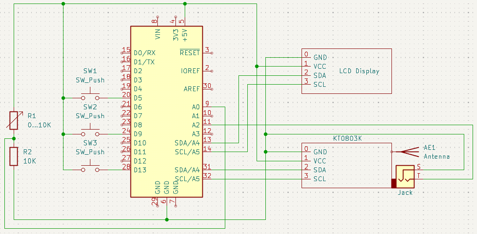
Task: Click the 'SW1' reference label
Action: coord(90,71)
